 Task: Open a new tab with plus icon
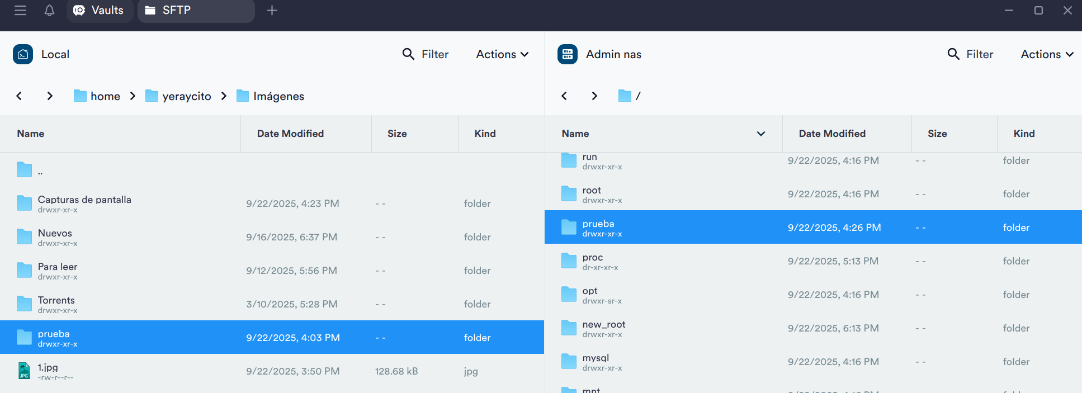click(x=272, y=11)
